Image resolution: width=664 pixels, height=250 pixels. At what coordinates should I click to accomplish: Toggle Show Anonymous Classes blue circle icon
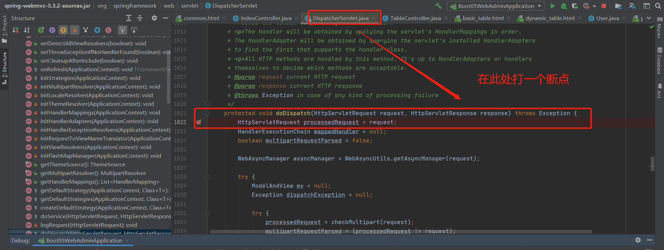97,30
